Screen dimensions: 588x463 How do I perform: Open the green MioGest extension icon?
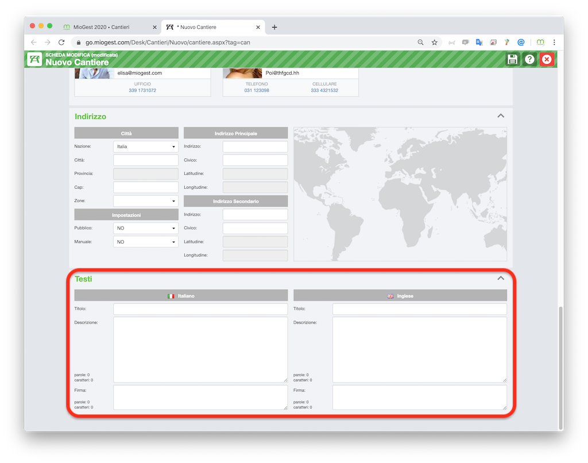[540, 42]
